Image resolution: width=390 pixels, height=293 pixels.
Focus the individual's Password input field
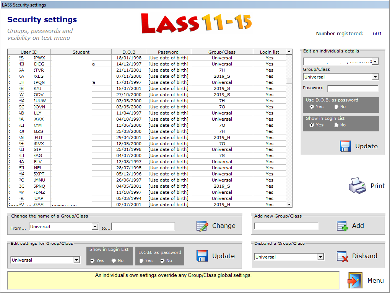(353, 88)
